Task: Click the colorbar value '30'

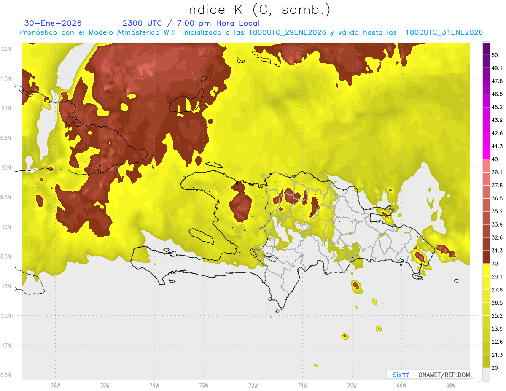Action: (495, 264)
